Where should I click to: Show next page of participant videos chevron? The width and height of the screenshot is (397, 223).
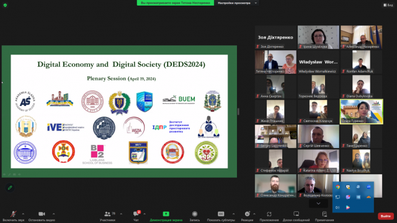coord(318,204)
